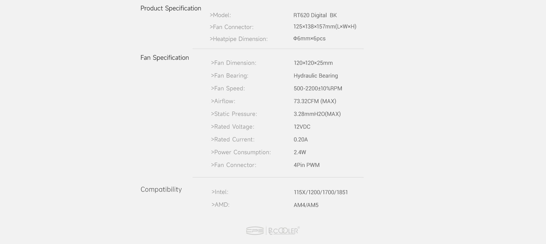Select the 4Pin PWM connector value

tap(307, 165)
